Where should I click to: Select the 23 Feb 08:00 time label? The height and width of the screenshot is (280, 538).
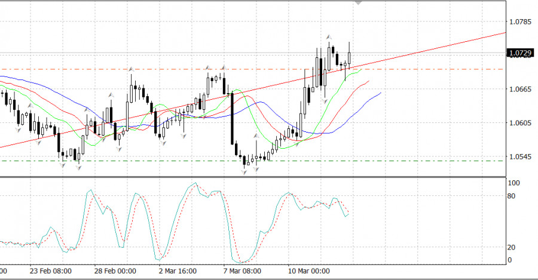click(51, 270)
